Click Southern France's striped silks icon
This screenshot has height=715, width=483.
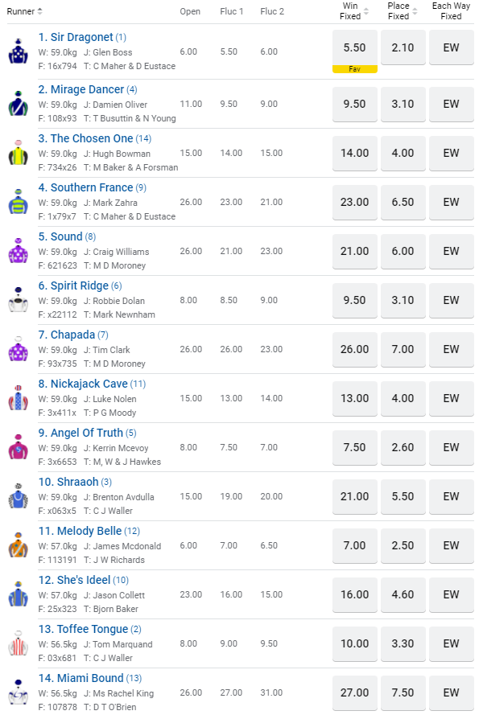click(x=18, y=202)
